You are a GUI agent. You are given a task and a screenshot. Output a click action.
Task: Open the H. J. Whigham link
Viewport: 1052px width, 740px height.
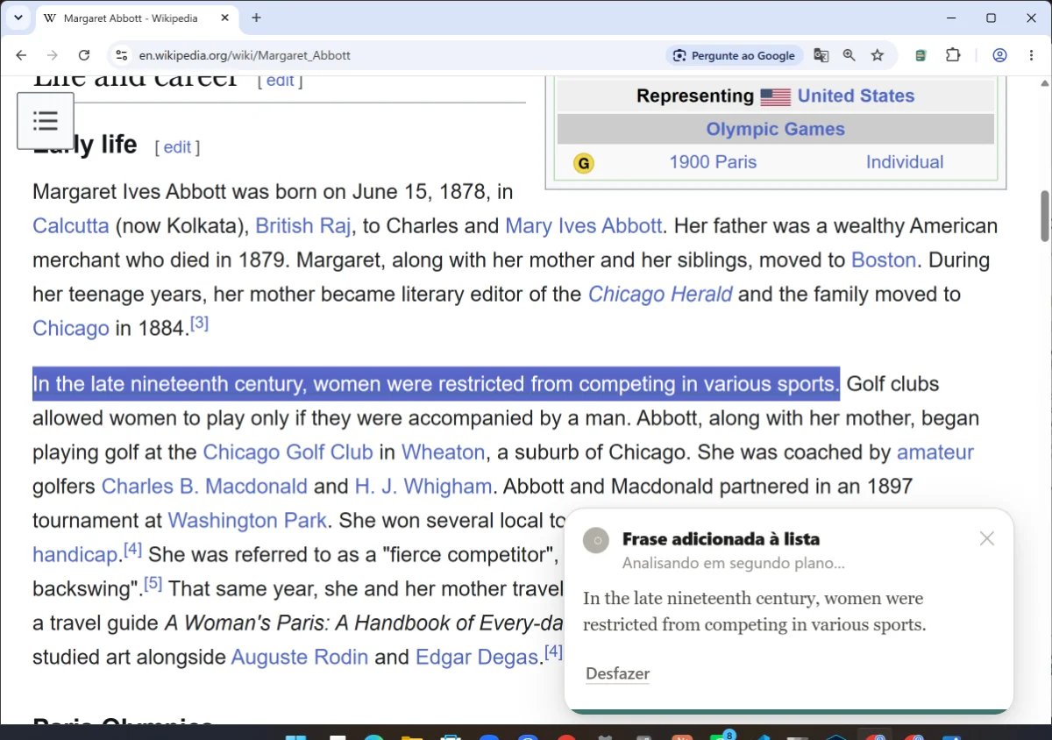coord(423,487)
